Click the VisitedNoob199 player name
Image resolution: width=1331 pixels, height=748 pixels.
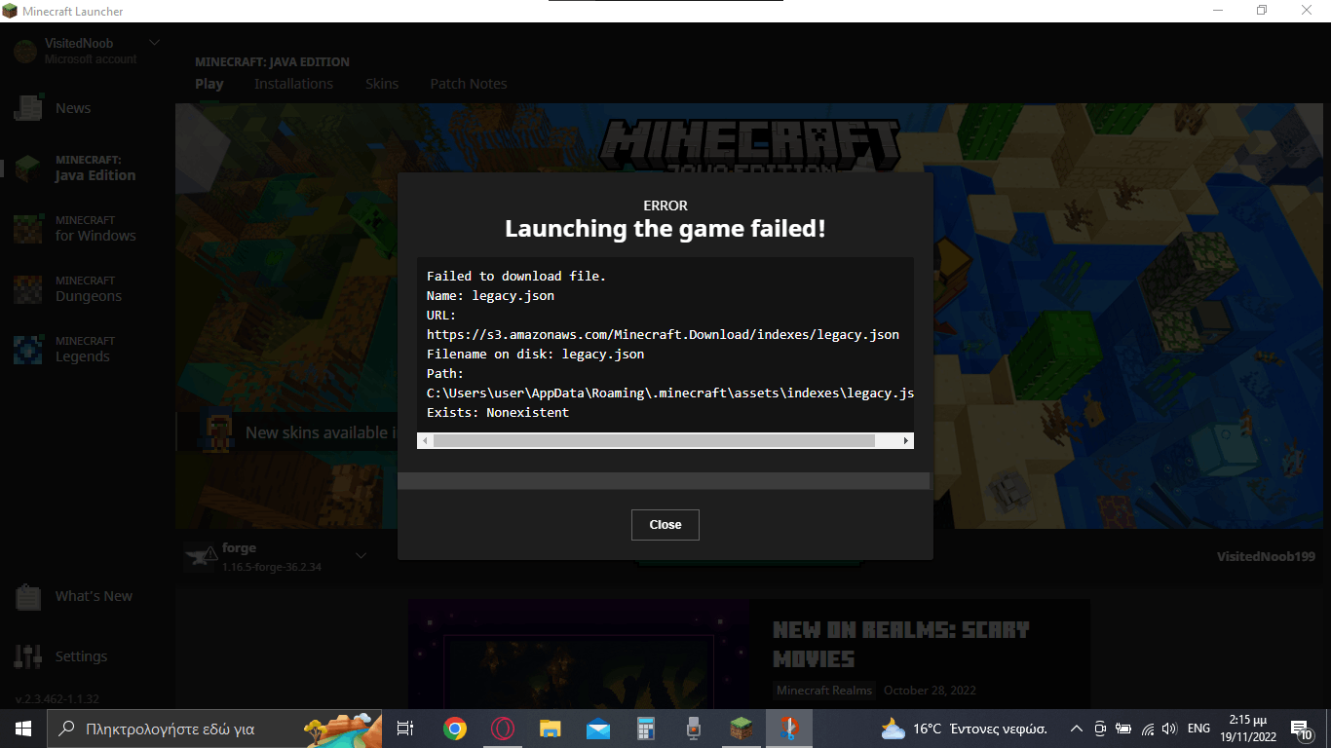pyautogui.click(x=1266, y=556)
